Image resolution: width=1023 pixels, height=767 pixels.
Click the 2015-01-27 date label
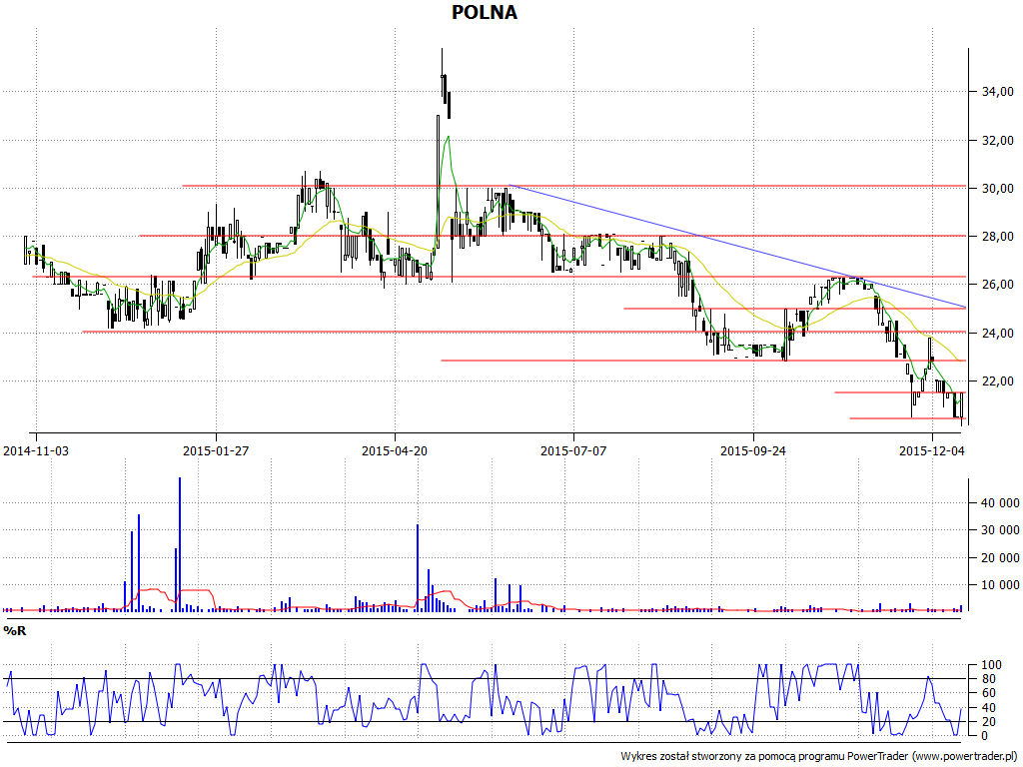[x=216, y=450]
